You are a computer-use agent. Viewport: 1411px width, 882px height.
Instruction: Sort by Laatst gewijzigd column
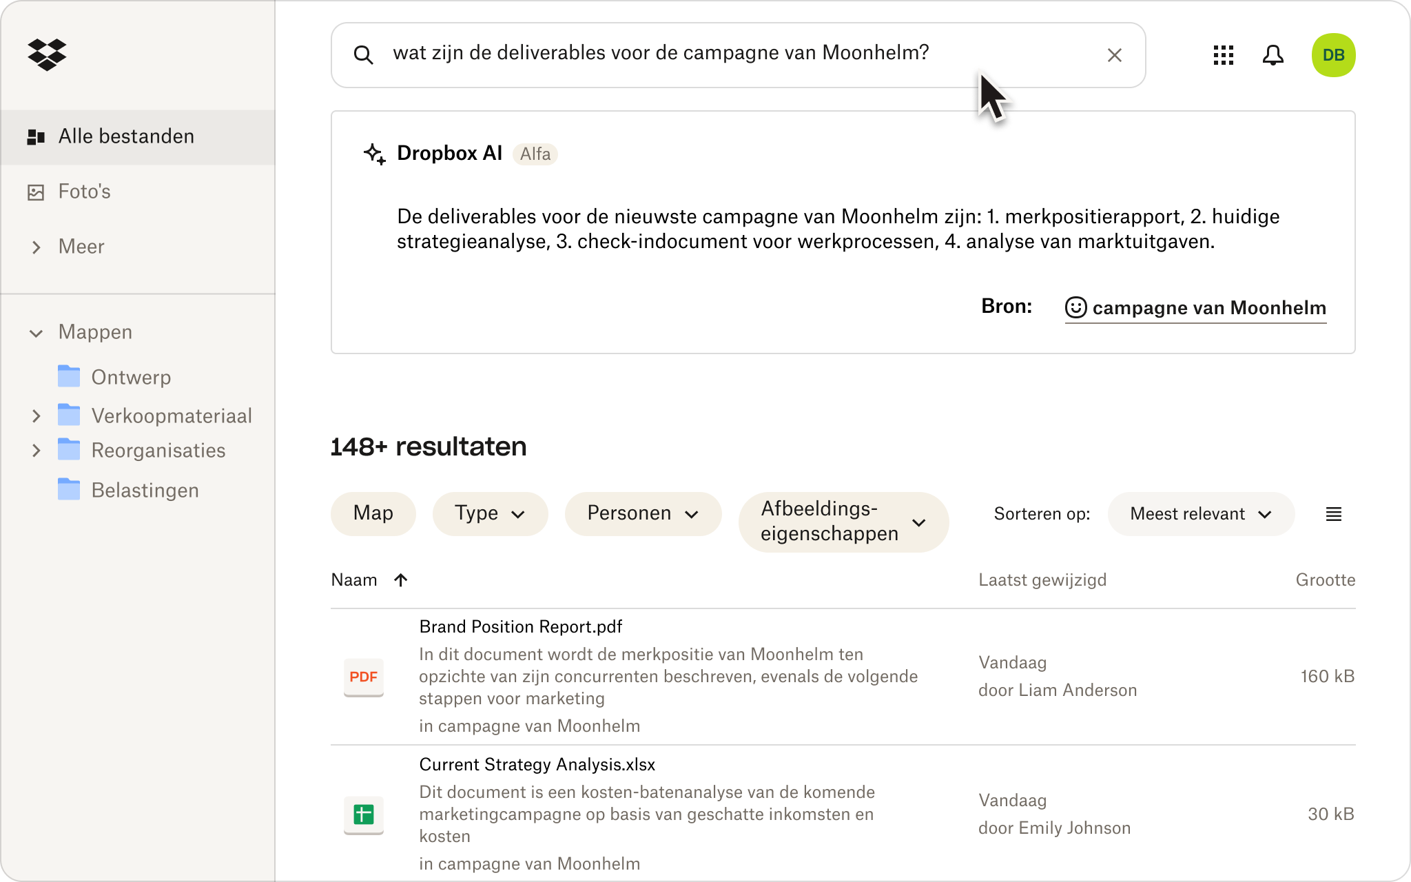pos(1042,580)
